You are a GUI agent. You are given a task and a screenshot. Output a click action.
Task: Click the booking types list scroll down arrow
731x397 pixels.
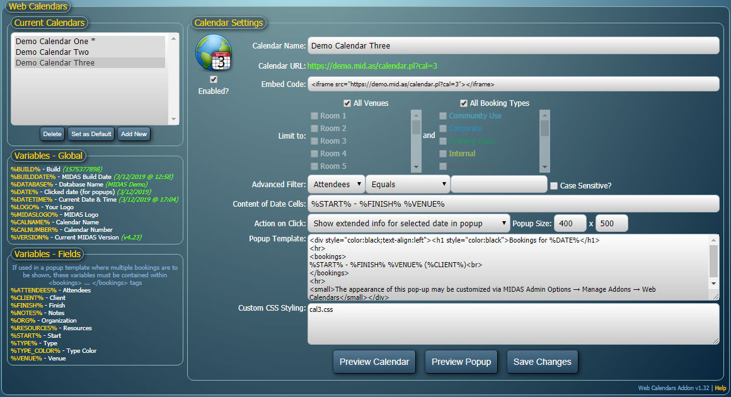tap(544, 167)
